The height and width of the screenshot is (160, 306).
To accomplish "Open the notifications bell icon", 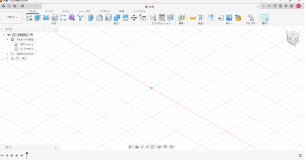I will 286,6.
